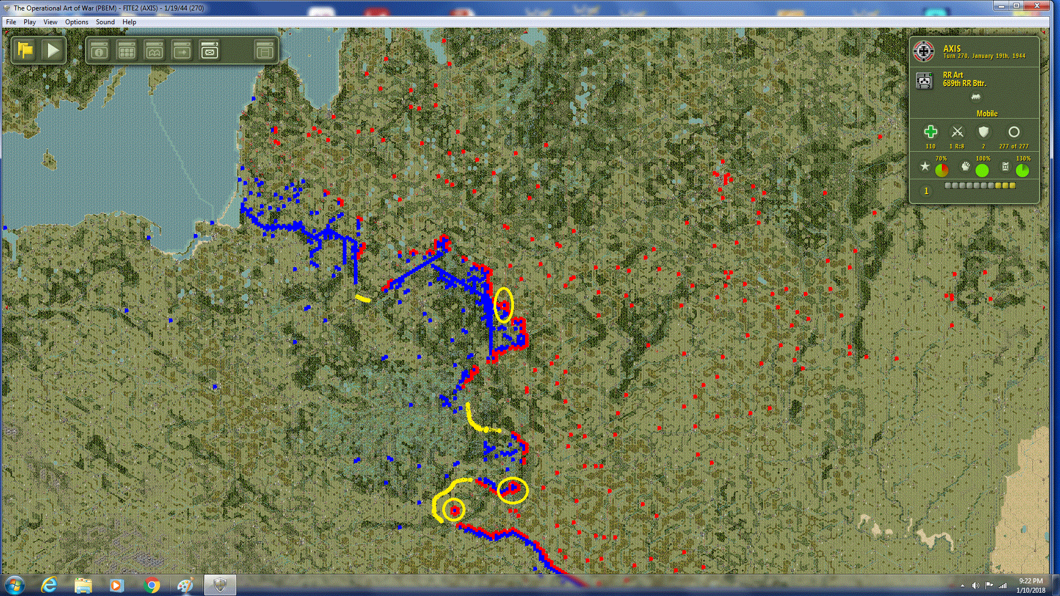
Task: Click the Axis iron cross emblem
Action: [x=924, y=51]
